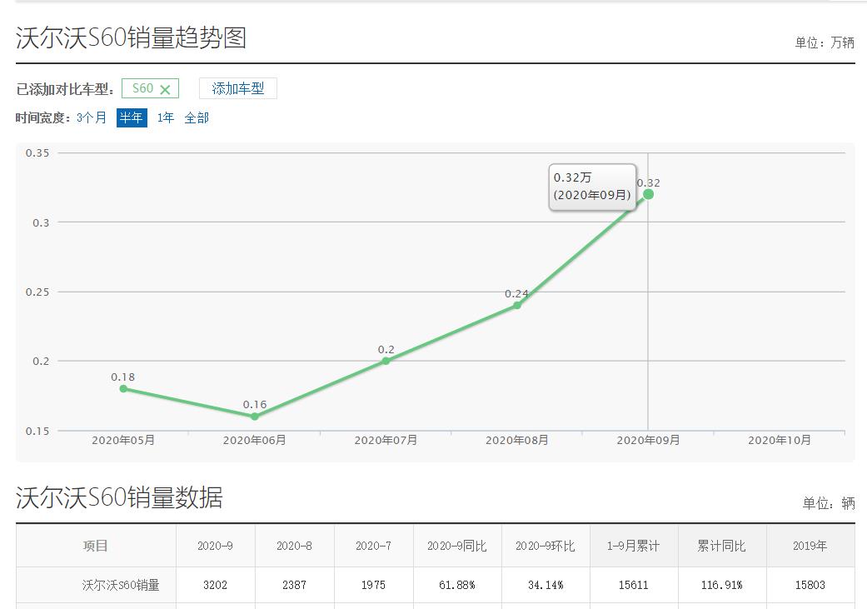867x609 pixels.
Task: Click the 0.35 y-axis label
Action: click(x=37, y=153)
